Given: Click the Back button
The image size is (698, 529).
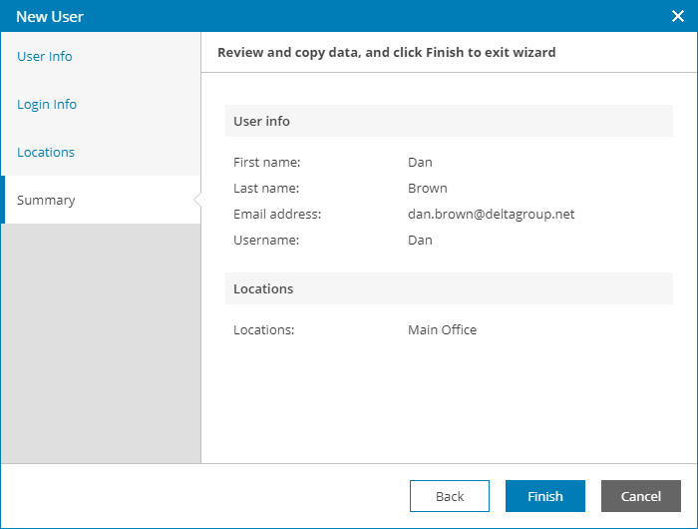Looking at the screenshot, I should pos(450,496).
